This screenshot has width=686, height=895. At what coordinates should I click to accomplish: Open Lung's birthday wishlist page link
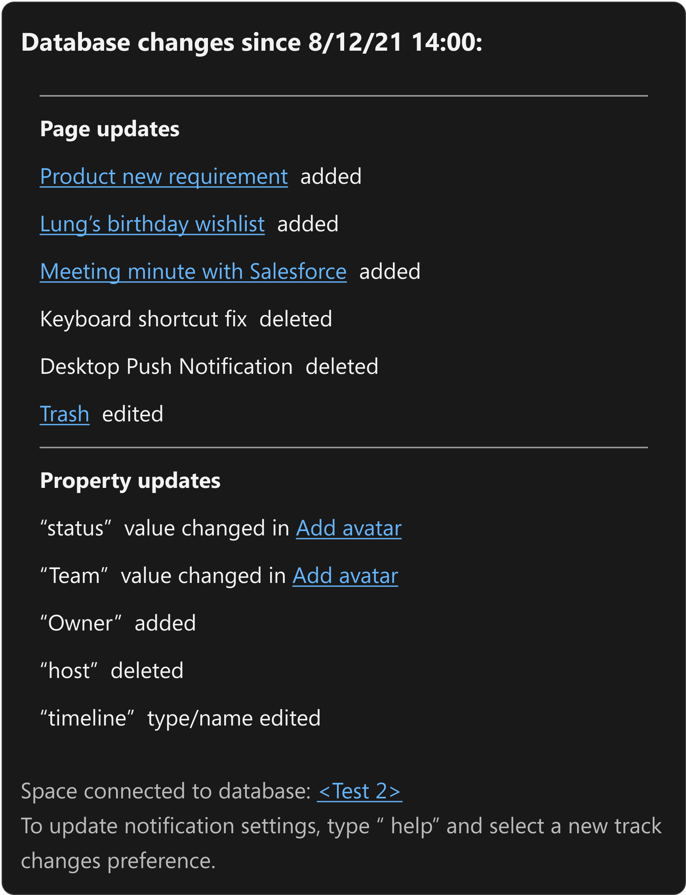[x=152, y=224]
